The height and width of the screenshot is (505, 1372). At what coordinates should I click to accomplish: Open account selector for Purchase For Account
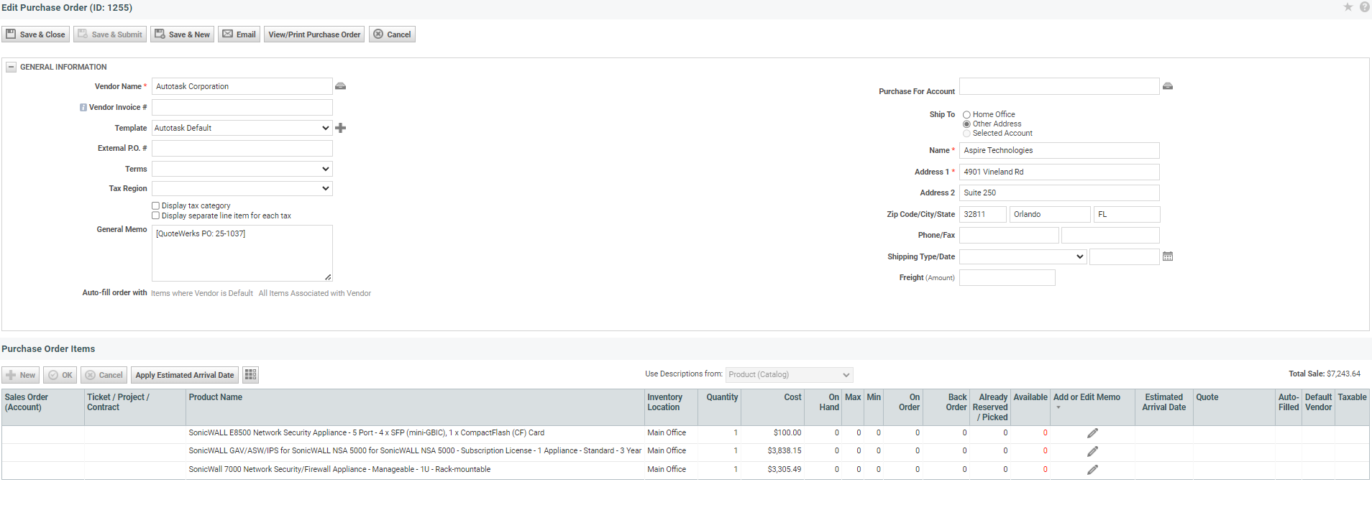pyautogui.click(x=1168, y=86)
